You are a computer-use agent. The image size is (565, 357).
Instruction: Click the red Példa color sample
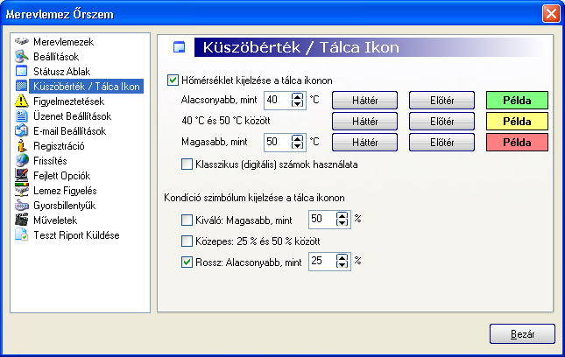517,142
